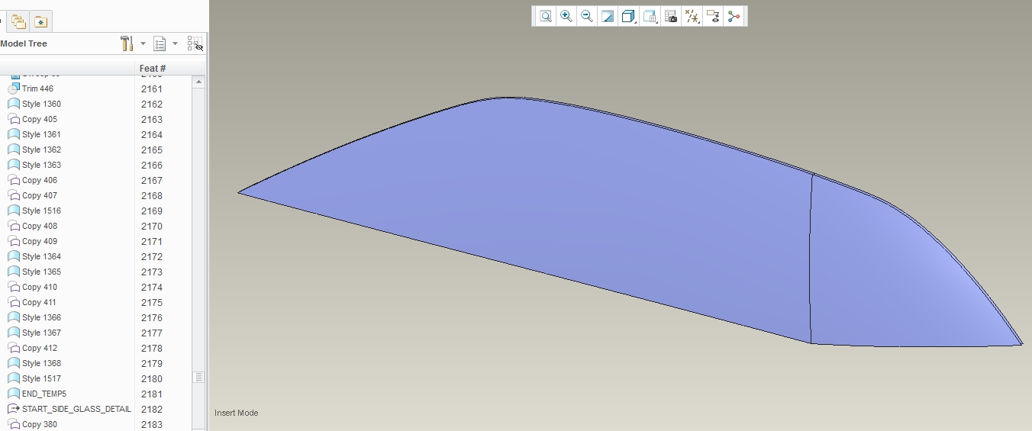Viewport: 1032px width, 431px height.
Task: Select Style 1368 in the tree
Action: (41, 363)
